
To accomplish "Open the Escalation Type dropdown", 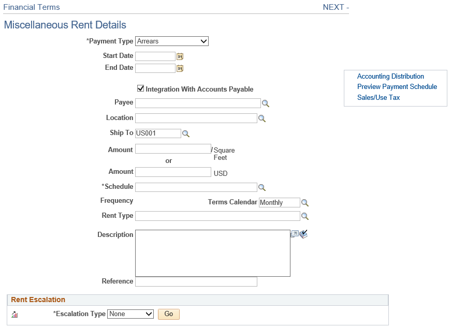I will [x=130, y=314].
